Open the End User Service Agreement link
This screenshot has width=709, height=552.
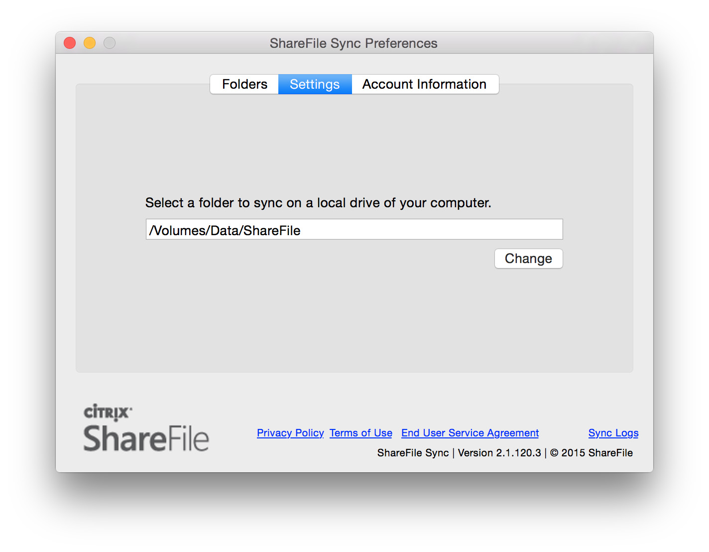point(470,433)
